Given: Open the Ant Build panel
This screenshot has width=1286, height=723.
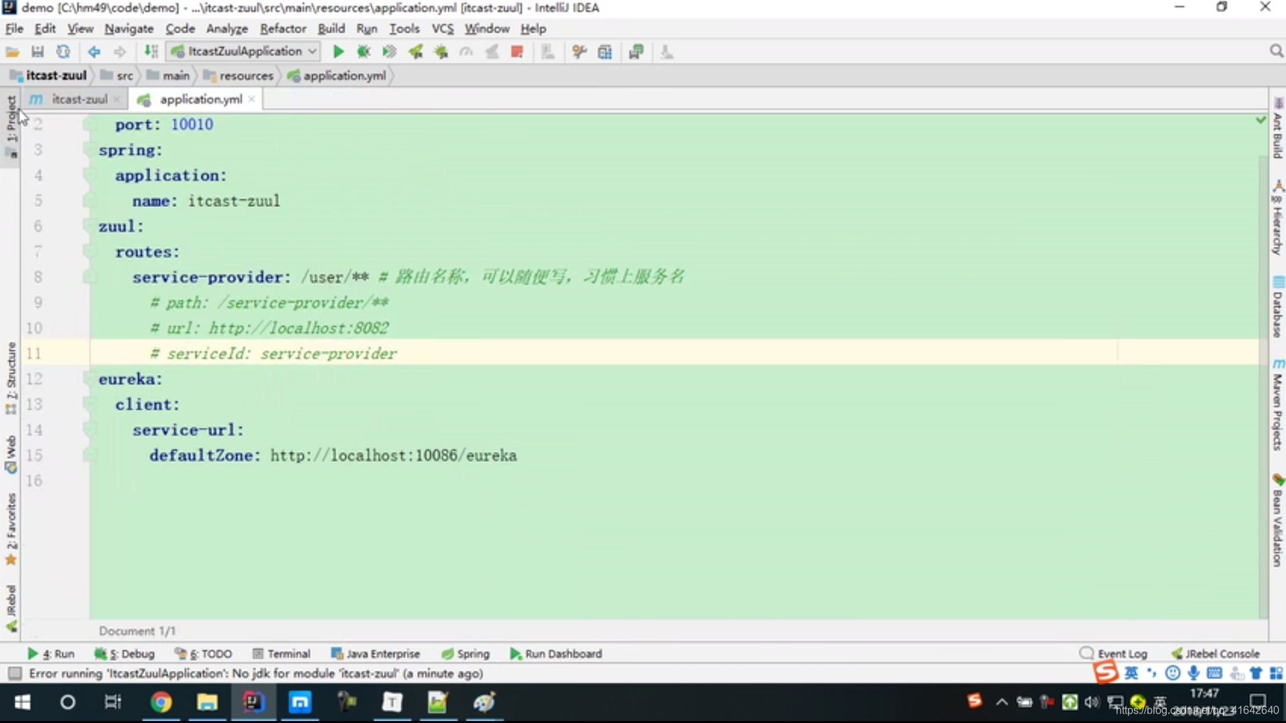Looking at the screenshot, I should tap(1277, 129).
